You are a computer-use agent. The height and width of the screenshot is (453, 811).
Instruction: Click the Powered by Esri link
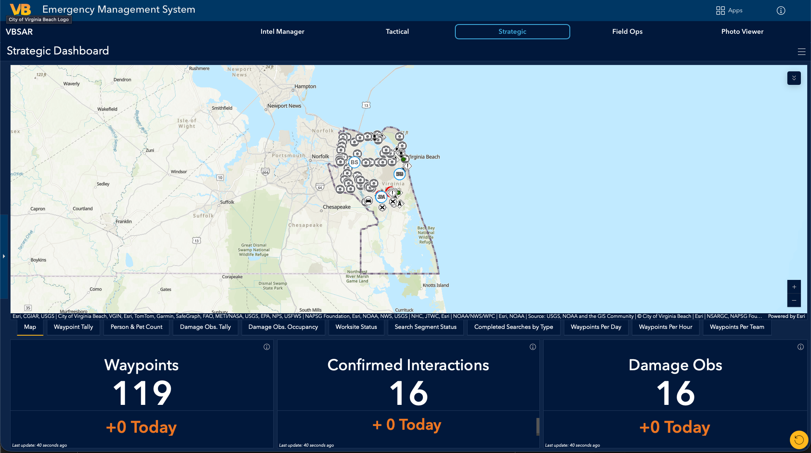point(787,316)
